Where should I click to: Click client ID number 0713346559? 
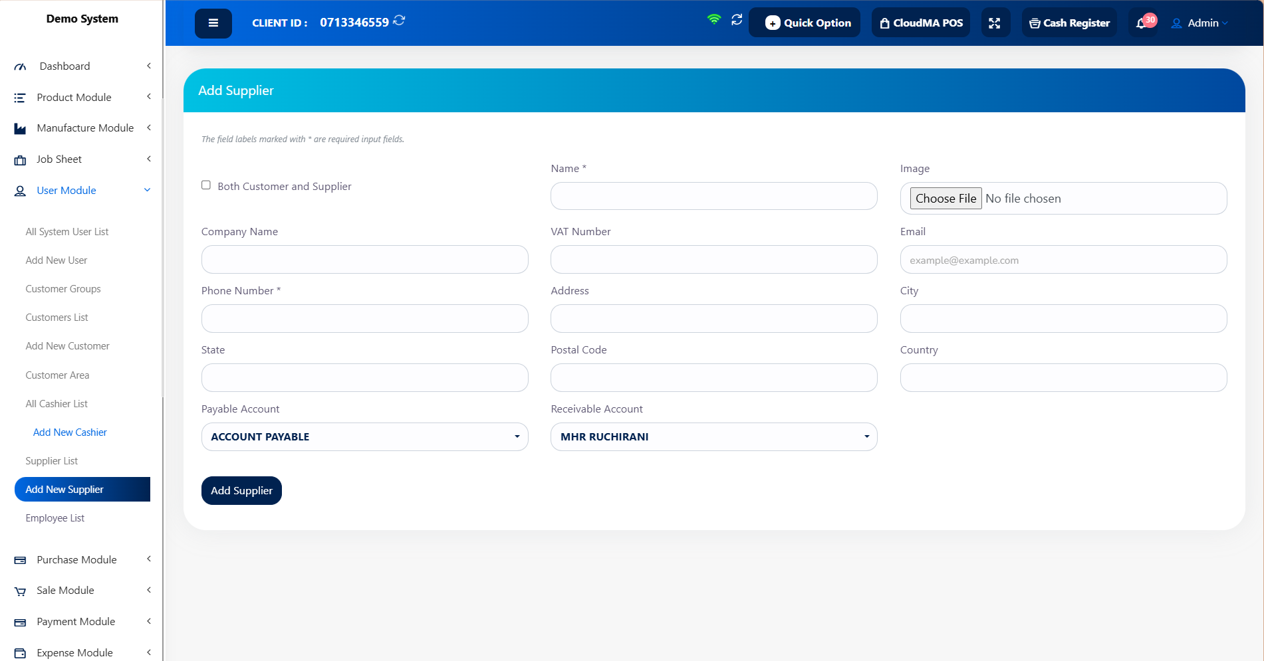point(354,23)
